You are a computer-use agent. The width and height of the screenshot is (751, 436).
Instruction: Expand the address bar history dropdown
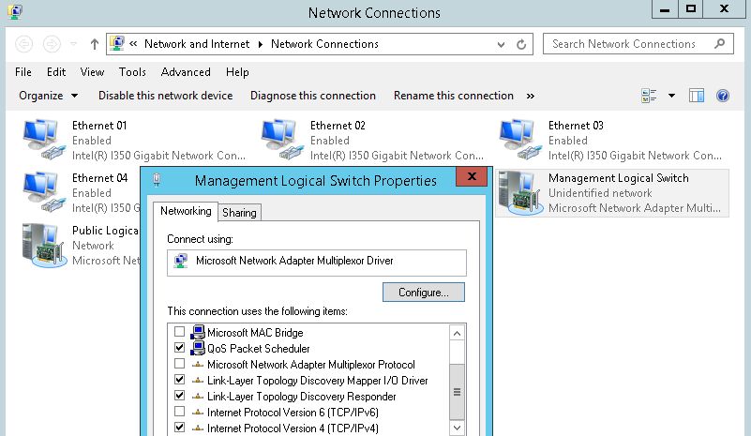tap(501, 45)
